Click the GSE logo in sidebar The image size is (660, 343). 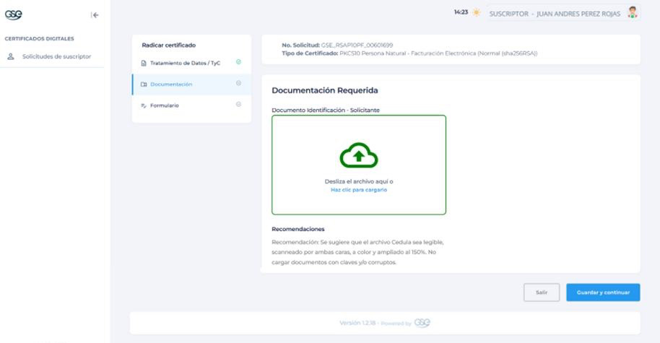(x=13, y=14)
